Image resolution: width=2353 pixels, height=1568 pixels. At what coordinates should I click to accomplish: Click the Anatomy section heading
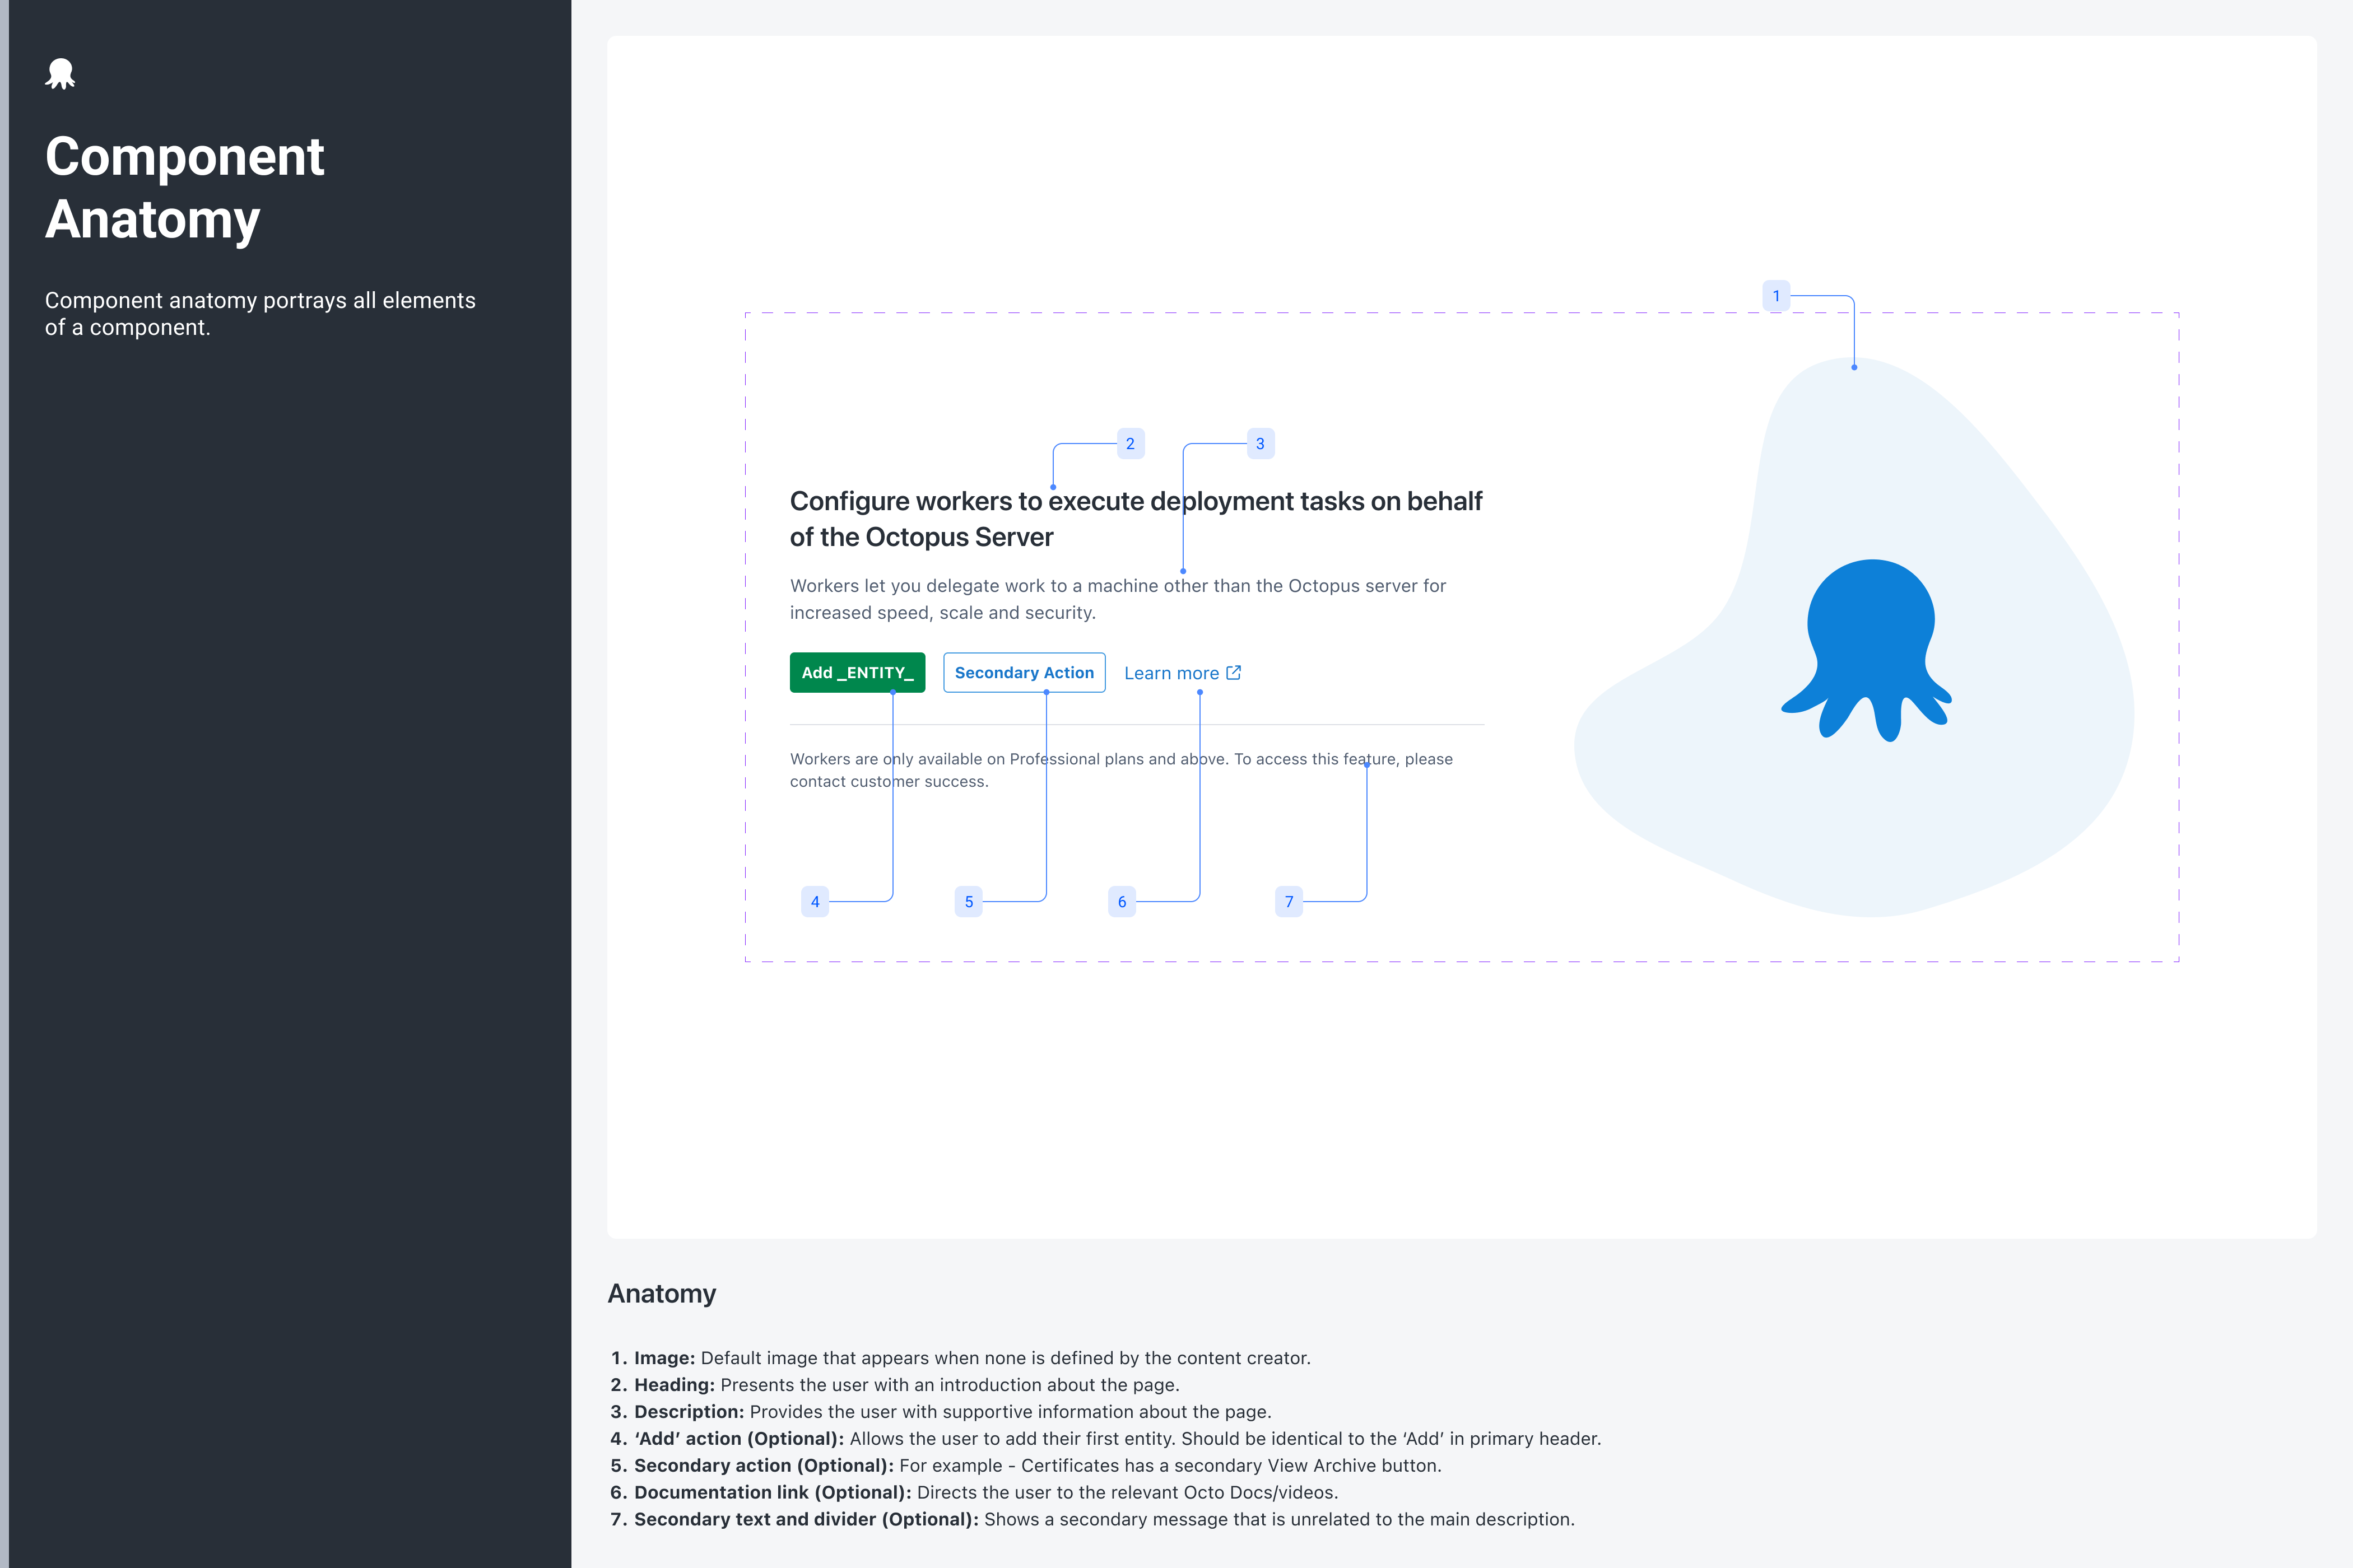pos(661,1294)
